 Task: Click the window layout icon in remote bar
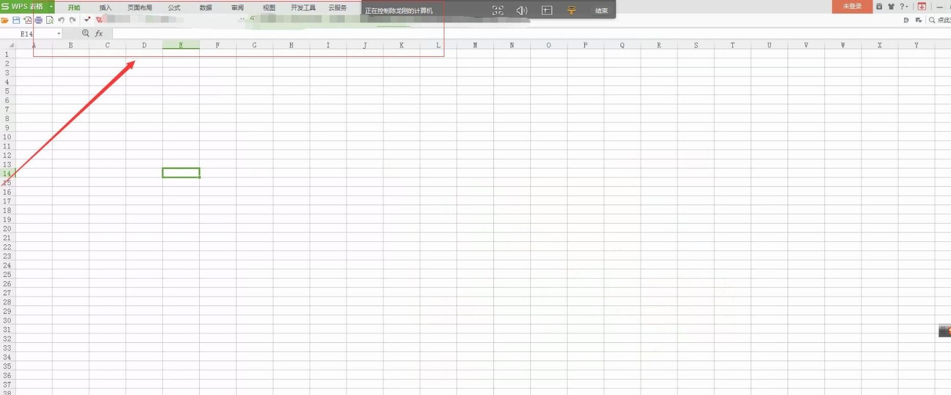coord(547,10)
